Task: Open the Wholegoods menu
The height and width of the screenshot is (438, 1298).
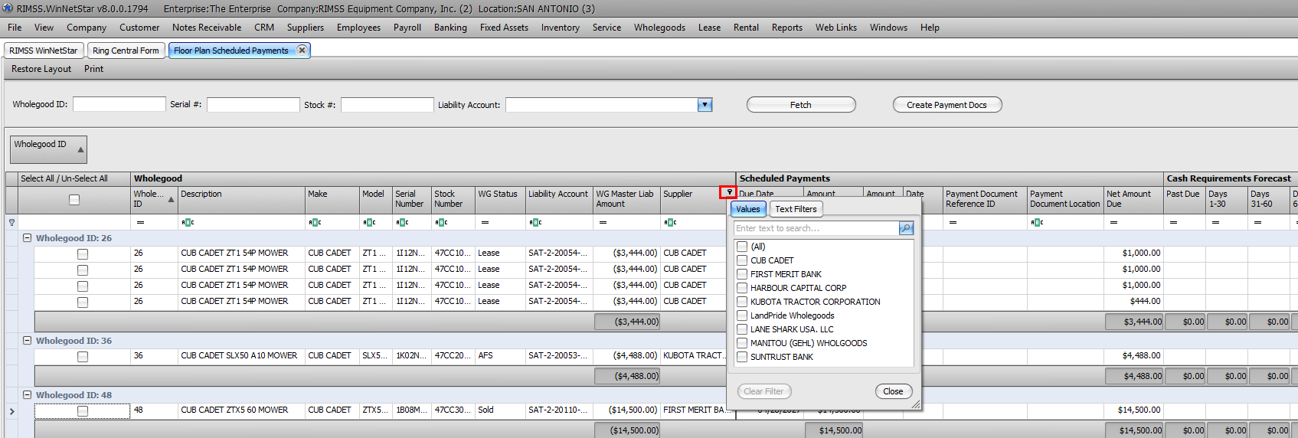Action: pos(659,28)
